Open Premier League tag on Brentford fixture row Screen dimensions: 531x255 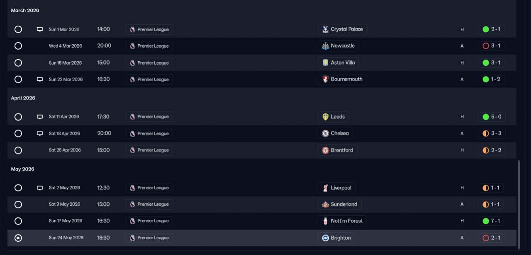149,150
